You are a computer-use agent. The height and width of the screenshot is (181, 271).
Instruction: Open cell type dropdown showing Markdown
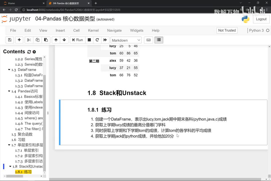126,40
